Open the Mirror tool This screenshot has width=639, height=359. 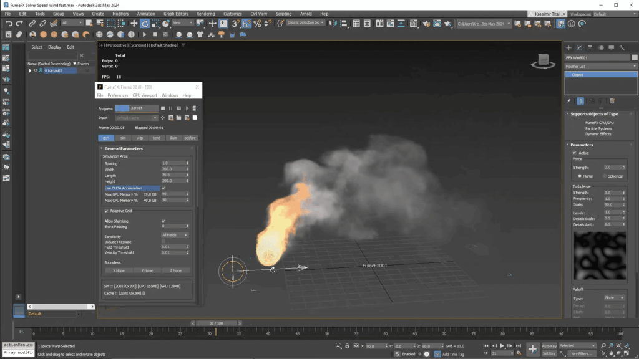(333, 24)
